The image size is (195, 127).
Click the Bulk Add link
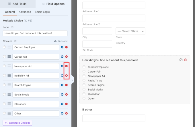61,41
